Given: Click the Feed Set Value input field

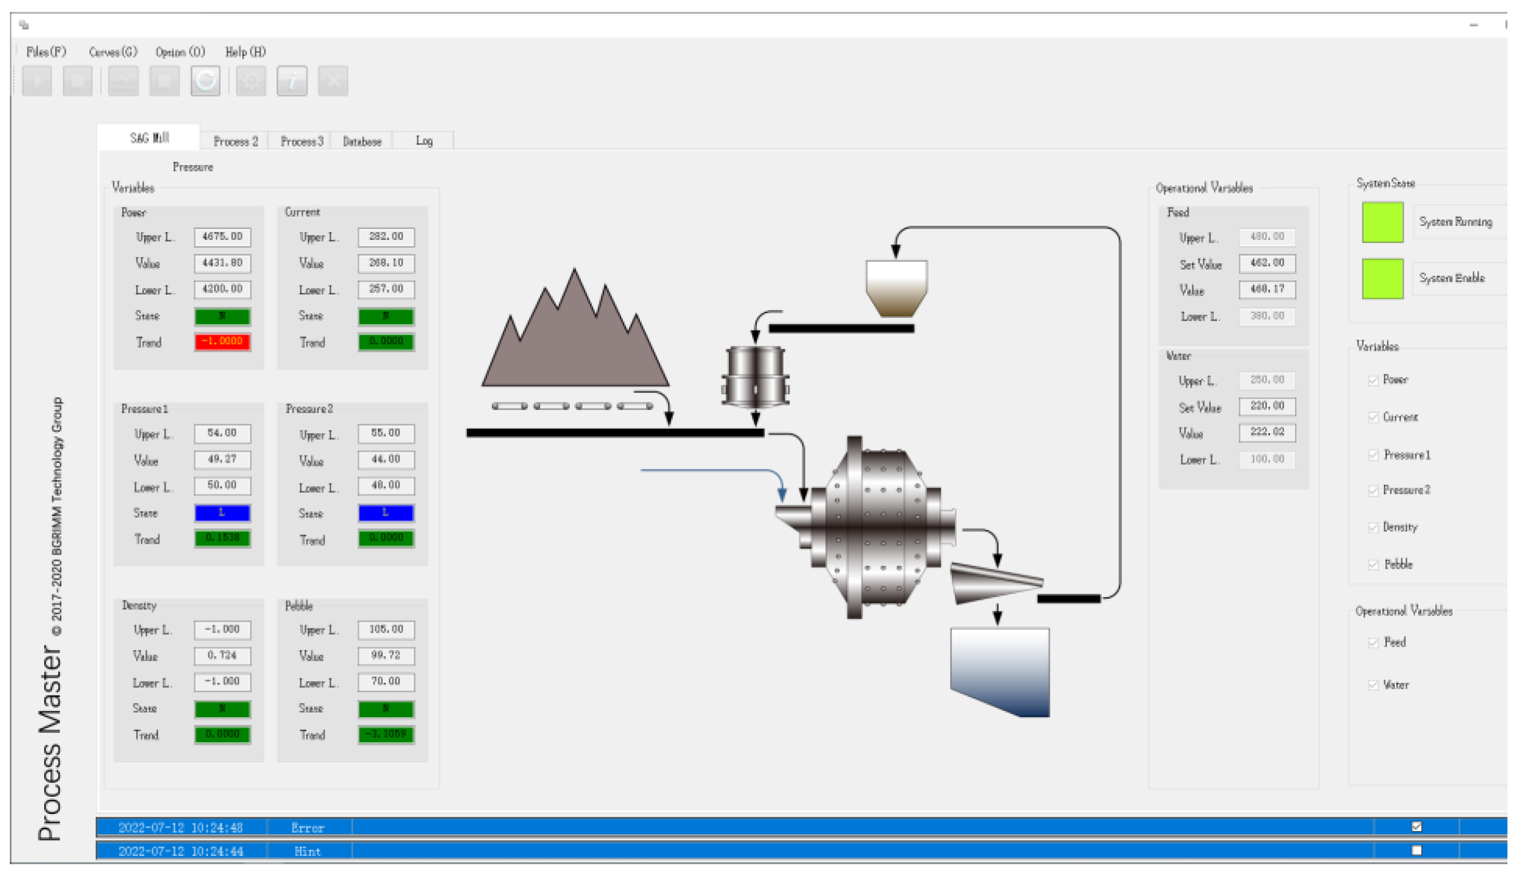Looking at the screenshot, I should pos(1267,263).
